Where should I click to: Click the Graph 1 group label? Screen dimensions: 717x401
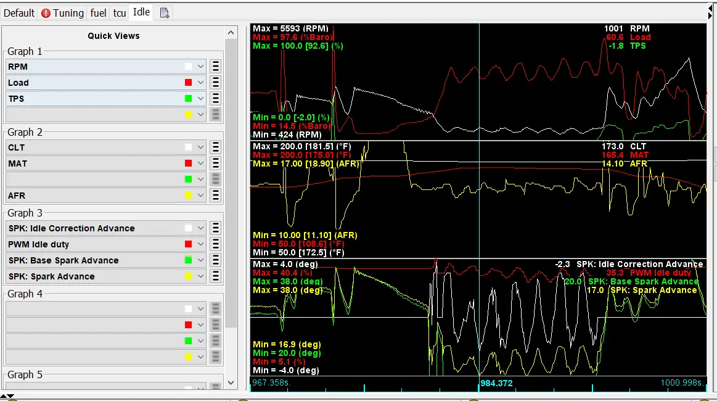pyautogui.click(x=25, y=51)
